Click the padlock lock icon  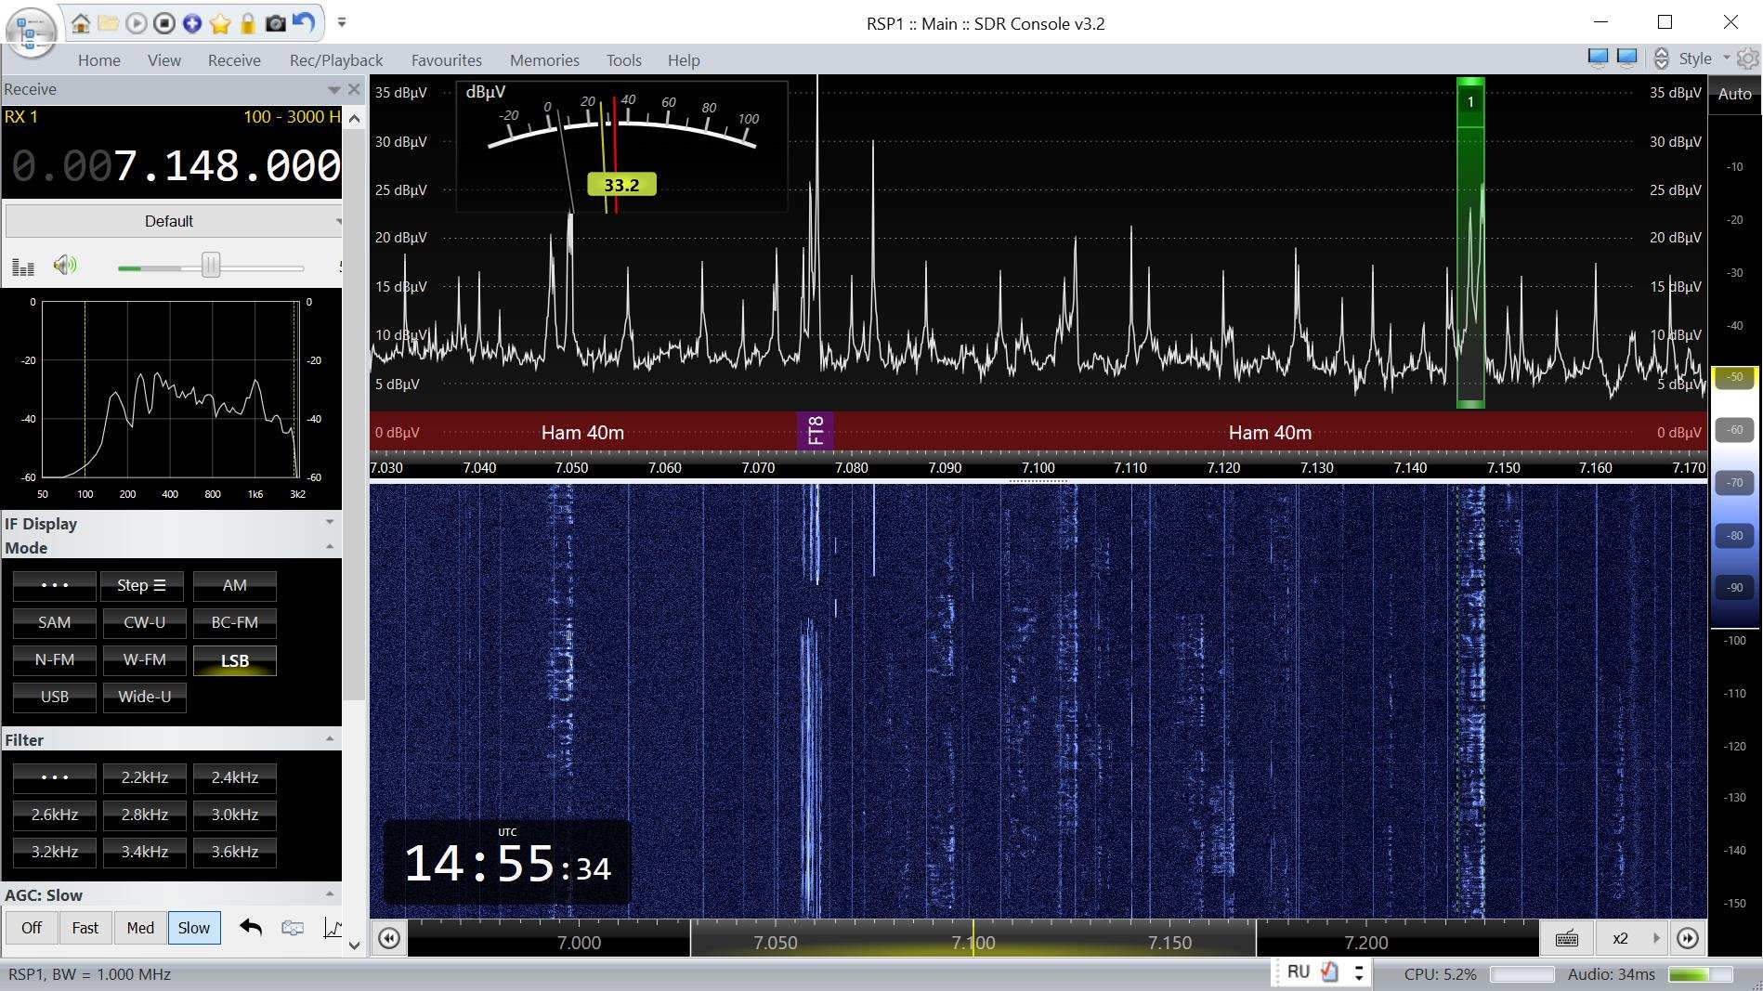click(248, 23)
